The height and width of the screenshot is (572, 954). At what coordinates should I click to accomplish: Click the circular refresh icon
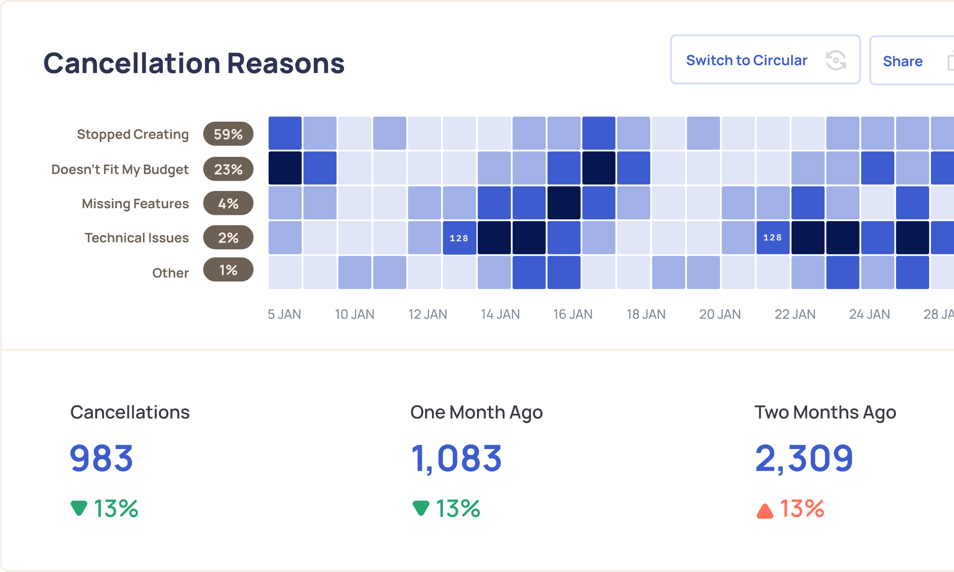pyautogui.click(x=835, y=60)
